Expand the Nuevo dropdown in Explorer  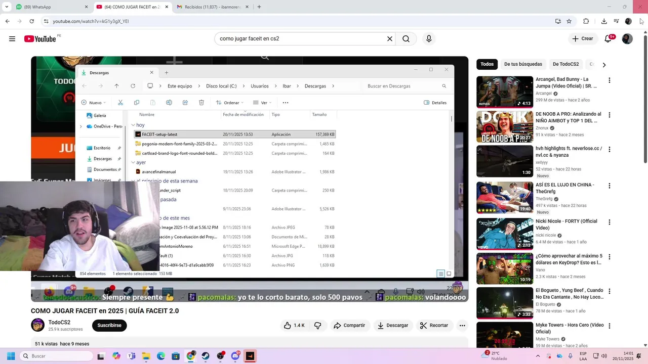(x=94, y=103)
